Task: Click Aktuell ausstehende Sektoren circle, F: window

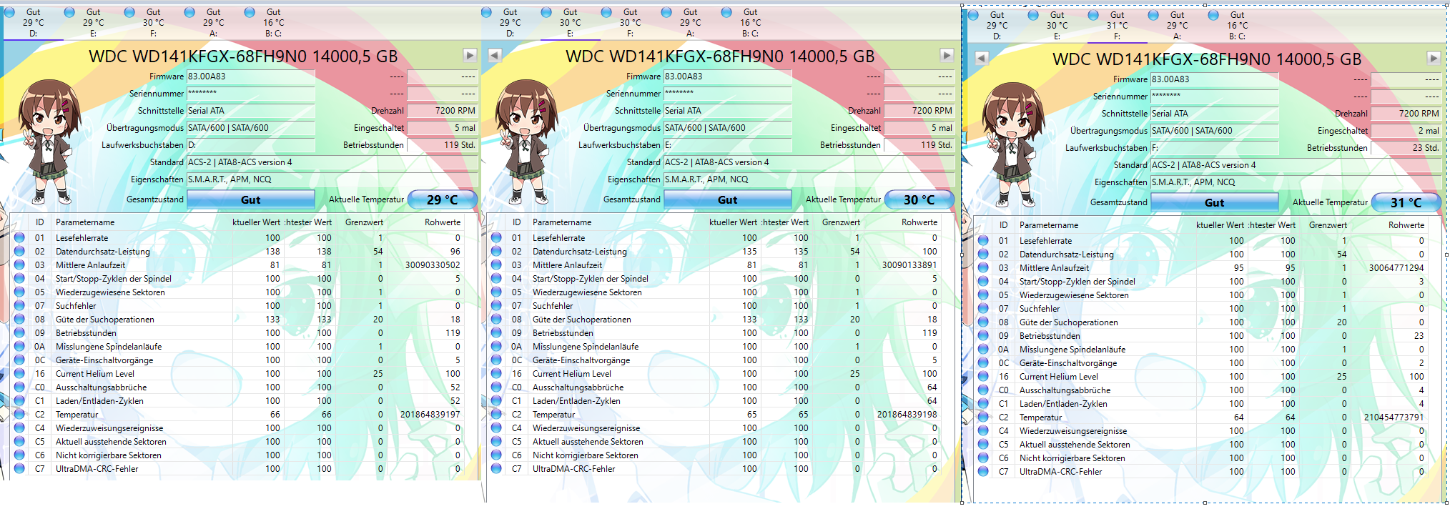Action: tap(983, 445)
